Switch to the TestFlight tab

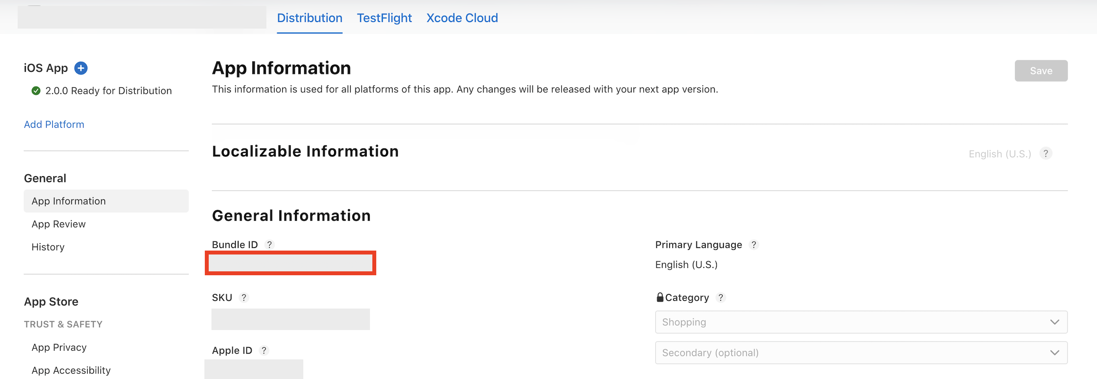[384, 18]
